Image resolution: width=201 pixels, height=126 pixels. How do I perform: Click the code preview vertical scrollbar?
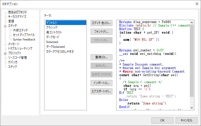click(192, 63)
